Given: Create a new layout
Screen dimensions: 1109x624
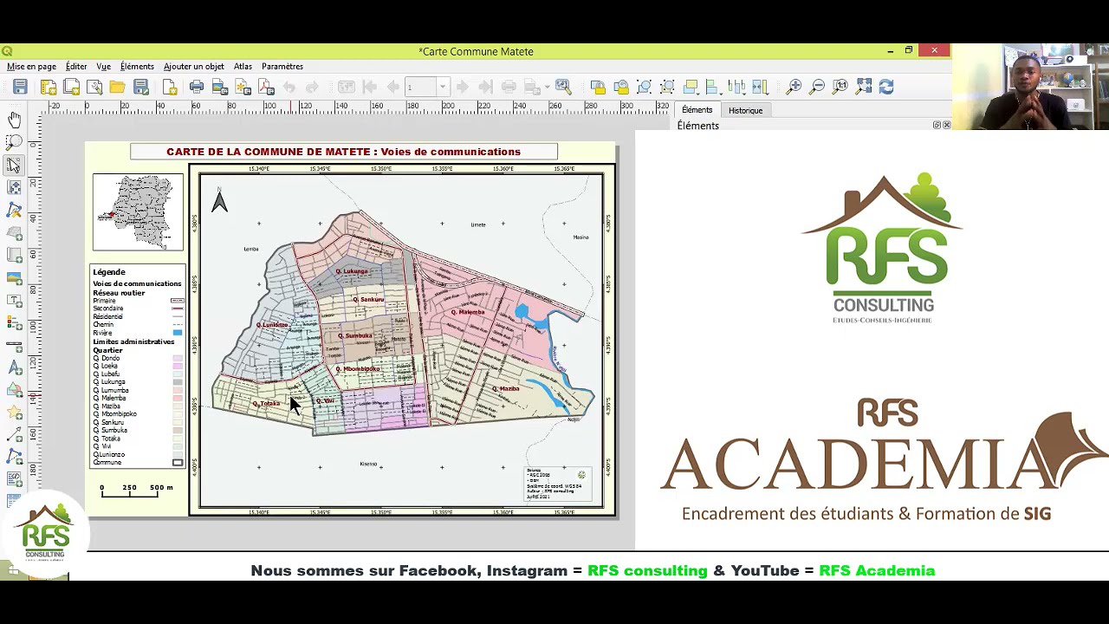Looking at the screenshot, I should pos(49,87).
